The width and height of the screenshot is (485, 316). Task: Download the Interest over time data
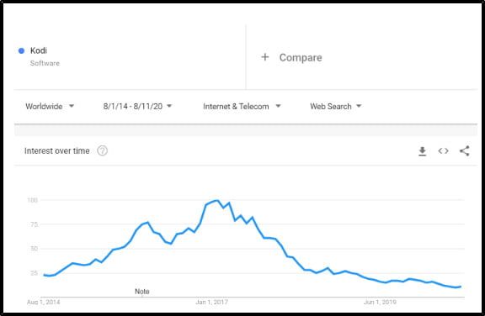point(422,151)
